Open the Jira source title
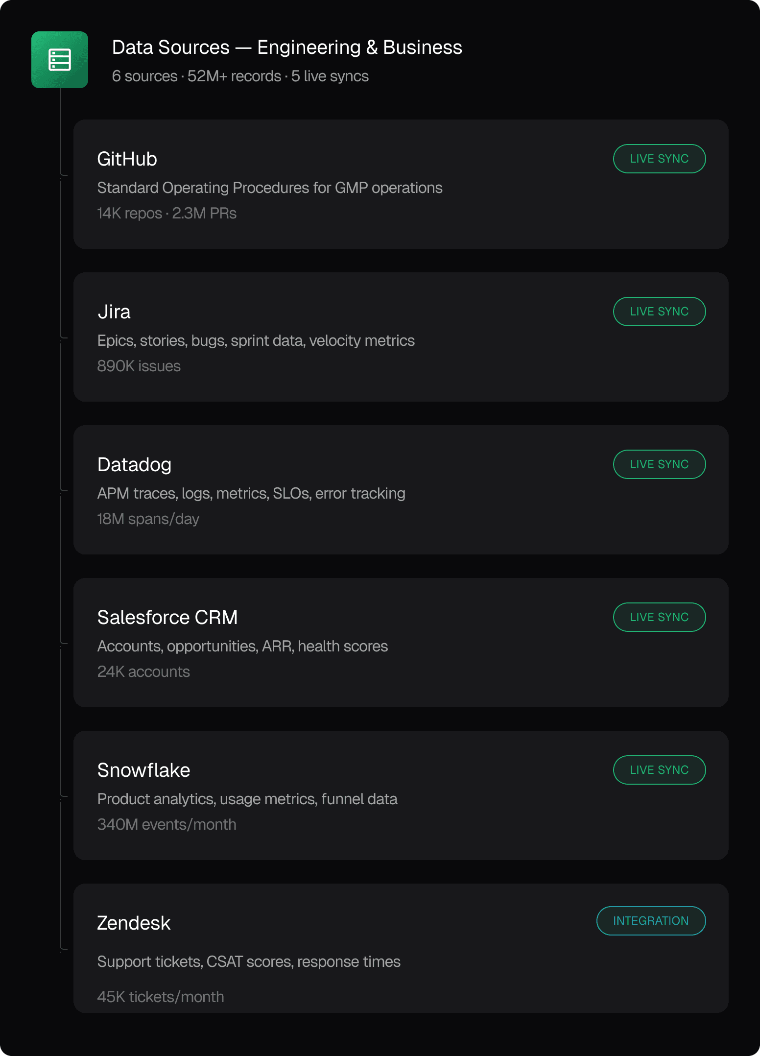Screen dimensions: 760x1056 pyautogui.click(x=114, y=312)
